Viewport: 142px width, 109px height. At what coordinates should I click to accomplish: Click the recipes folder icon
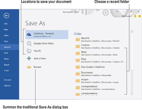(78, 81)
